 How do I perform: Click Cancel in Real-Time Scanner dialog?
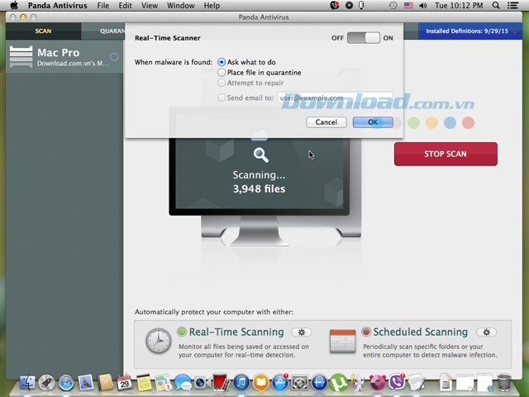tap(326, 122)
